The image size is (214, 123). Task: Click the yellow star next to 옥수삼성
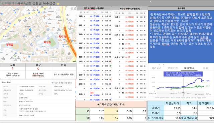point(58,4)
